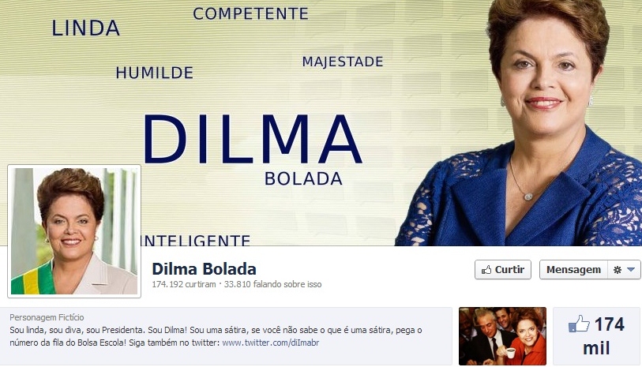Expand the dropdown arrow next to gear
The image size is (642, 367).
pyautogui.click(x=631, y=270)
